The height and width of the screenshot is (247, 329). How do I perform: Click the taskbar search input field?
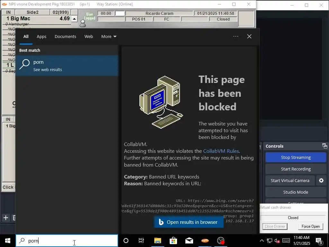[67, 241]
